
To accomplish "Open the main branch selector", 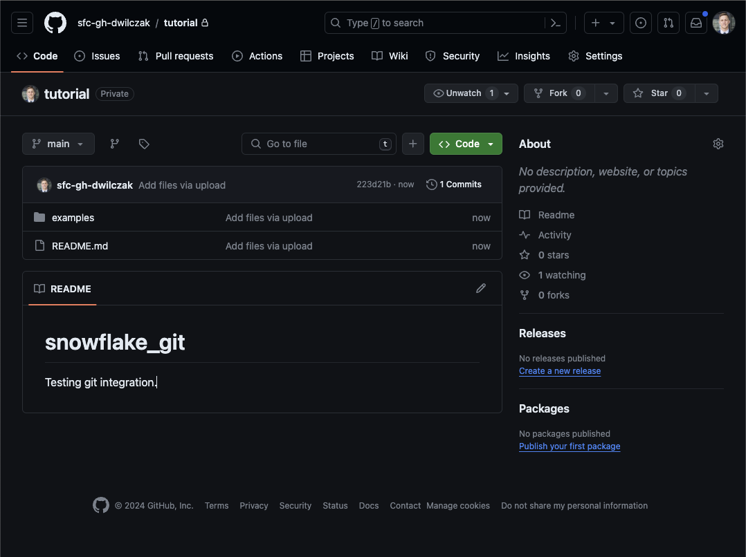I will 59,144.
